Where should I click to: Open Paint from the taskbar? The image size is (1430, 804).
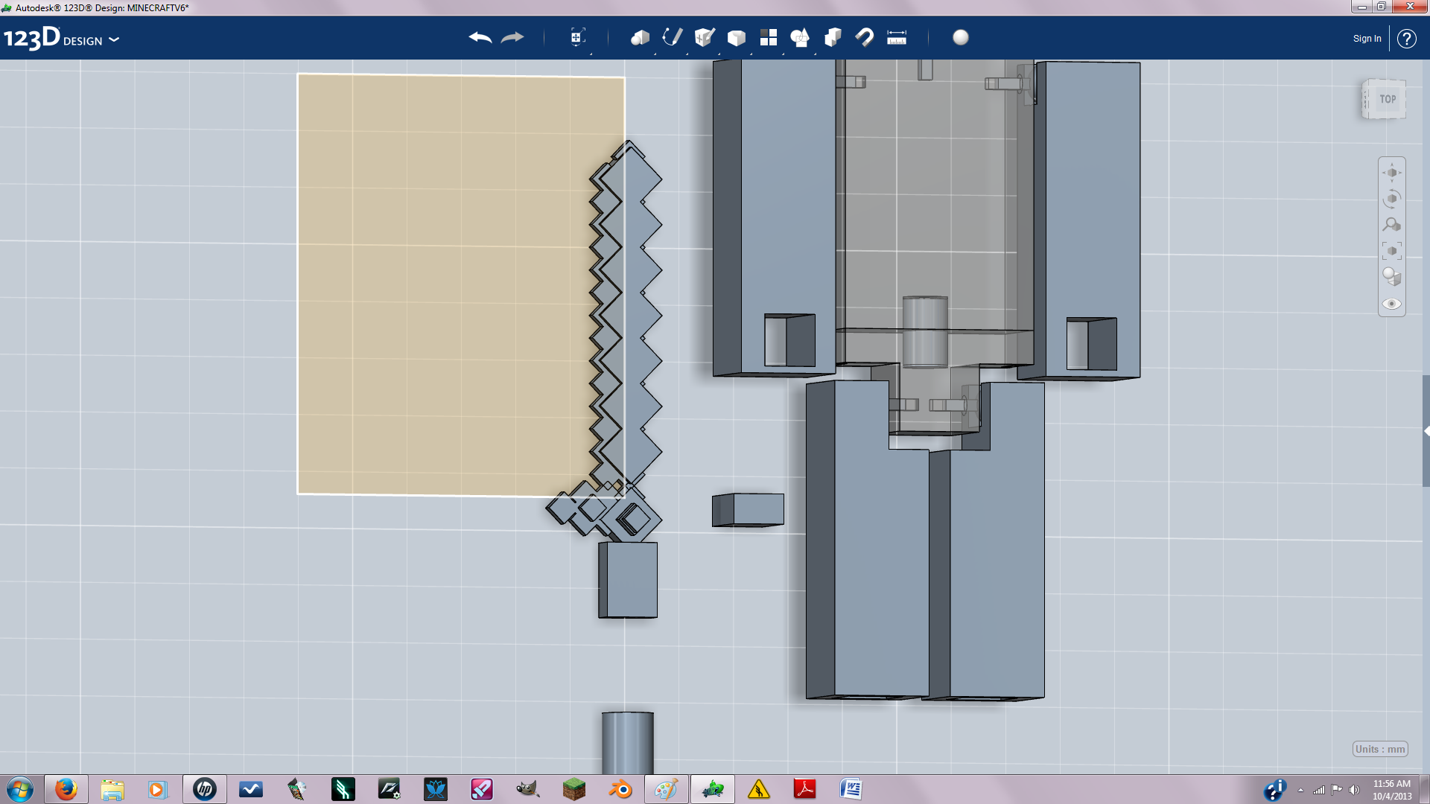coord(666,789)
